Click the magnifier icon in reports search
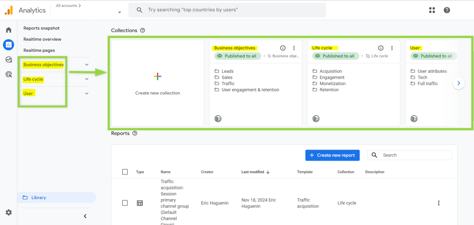 coord(374,155)
